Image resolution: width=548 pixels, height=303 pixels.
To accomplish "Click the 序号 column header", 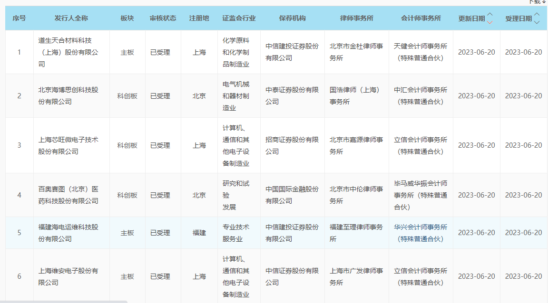I will click(19, 18).
